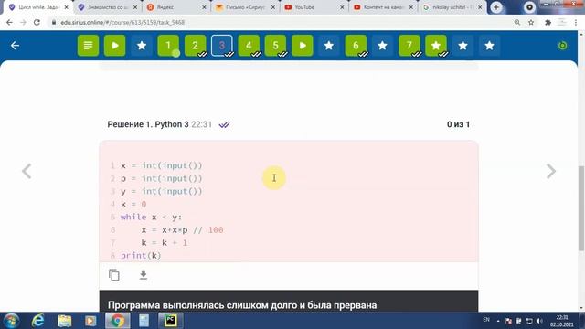This screenshot has height=329, width=585.
Task: Open the browser extensions puzzle icon
Action: pyautogui.click(x=548, y=22)
